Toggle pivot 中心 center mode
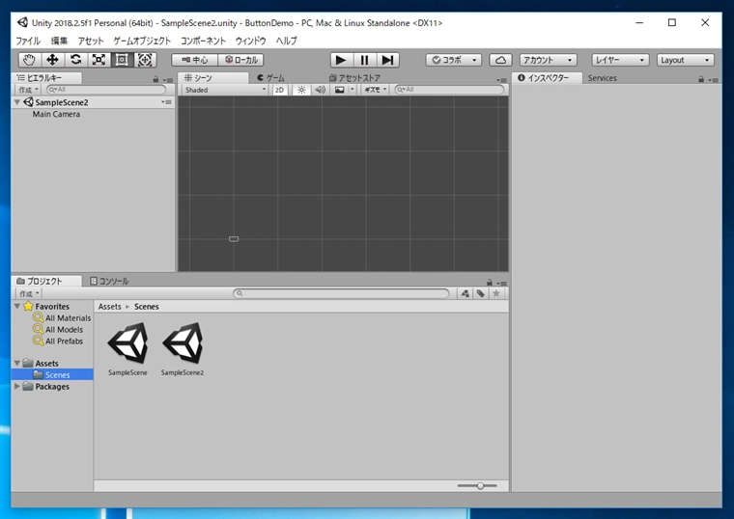734x519 pixels. coord(195,60)
